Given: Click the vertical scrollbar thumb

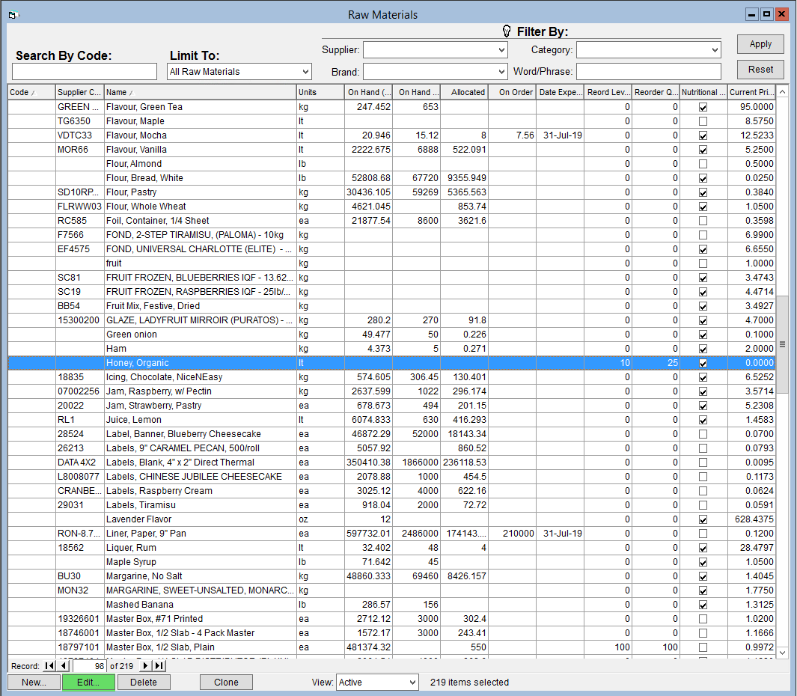Looking at the screenshot, I should [x=782, y=344].
